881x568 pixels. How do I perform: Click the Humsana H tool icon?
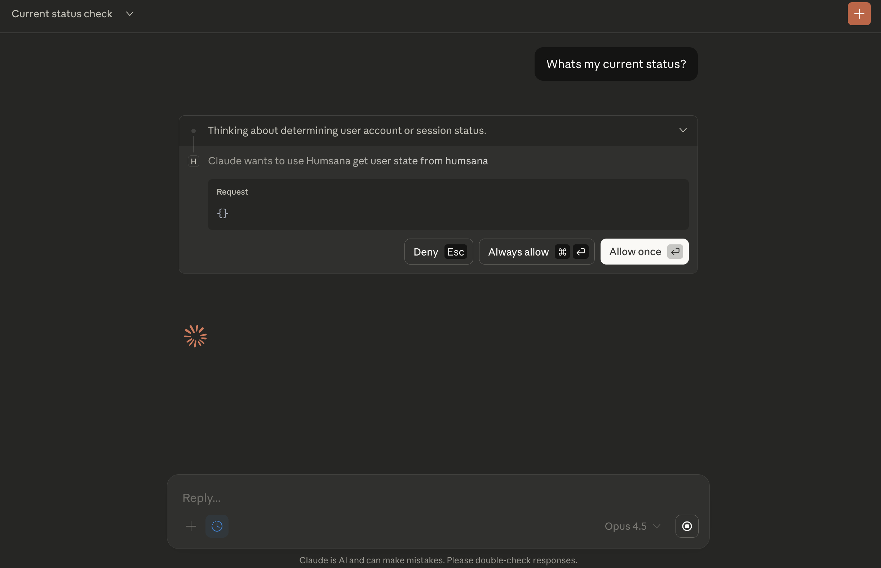click(x=193, y=161)
